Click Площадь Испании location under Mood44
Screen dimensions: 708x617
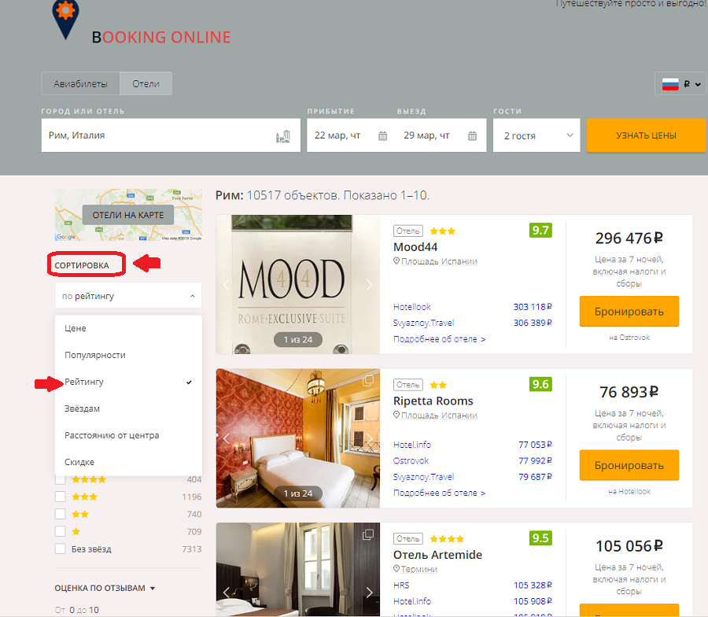(439, 261)
